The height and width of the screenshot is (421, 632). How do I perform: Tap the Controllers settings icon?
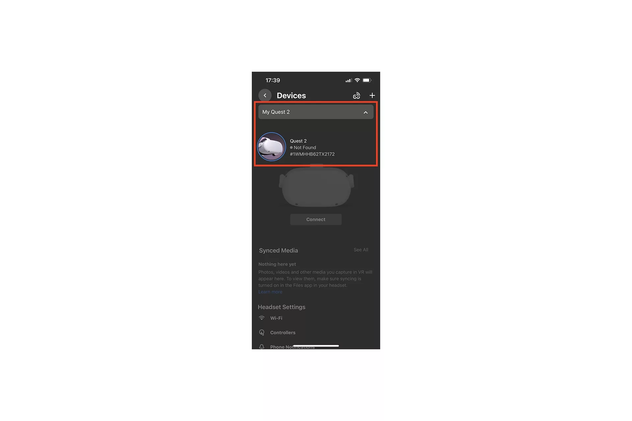[261, 333]
